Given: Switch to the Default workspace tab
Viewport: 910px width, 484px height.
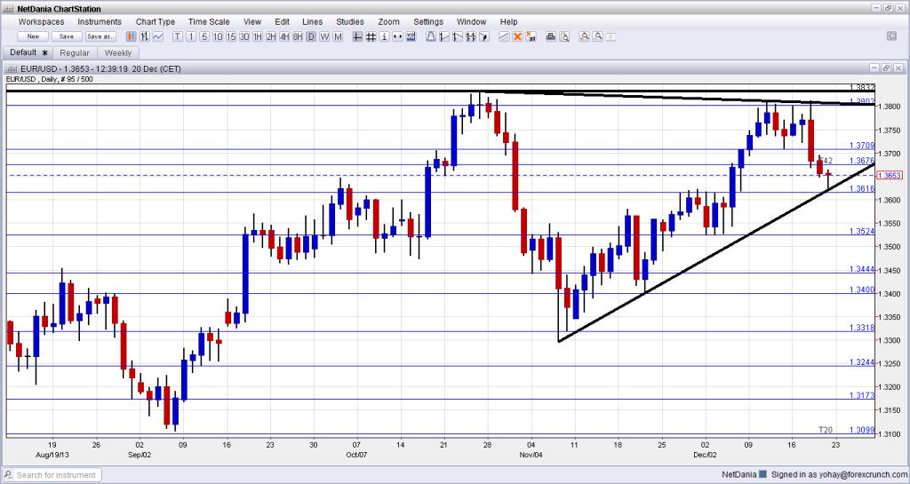Looking at the screenshot, I should tap(28, 52).
